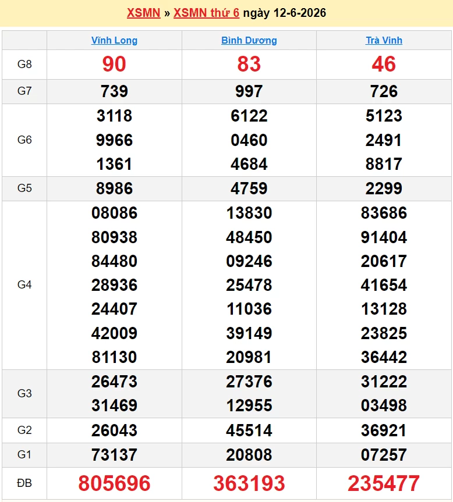Open the XSMN breadcrumb link
Image resolution: width=453 pixels, height=502 pixels.
coord(143,13)
